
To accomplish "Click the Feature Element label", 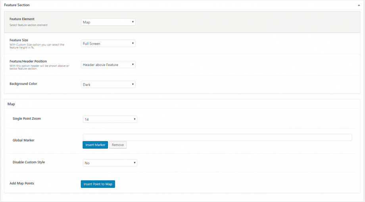I will point(22,19).
